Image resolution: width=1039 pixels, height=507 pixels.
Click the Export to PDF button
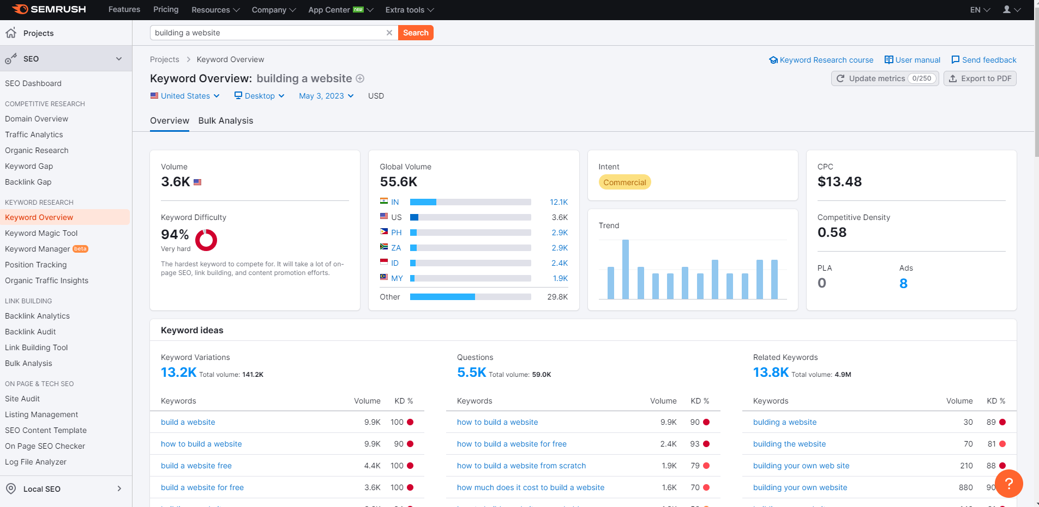point(980,78)
